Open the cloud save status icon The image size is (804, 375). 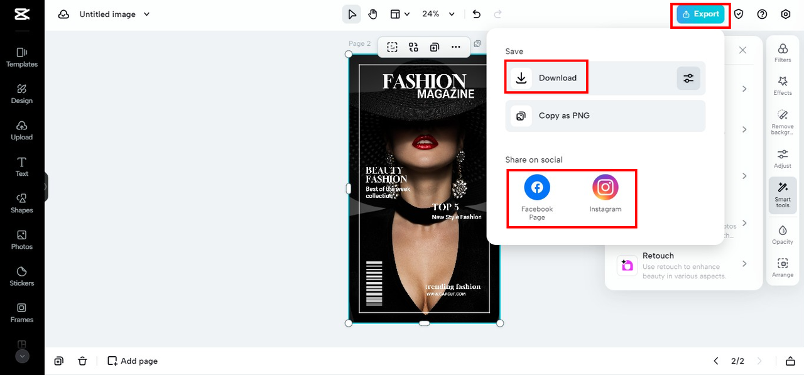[63, 14]
